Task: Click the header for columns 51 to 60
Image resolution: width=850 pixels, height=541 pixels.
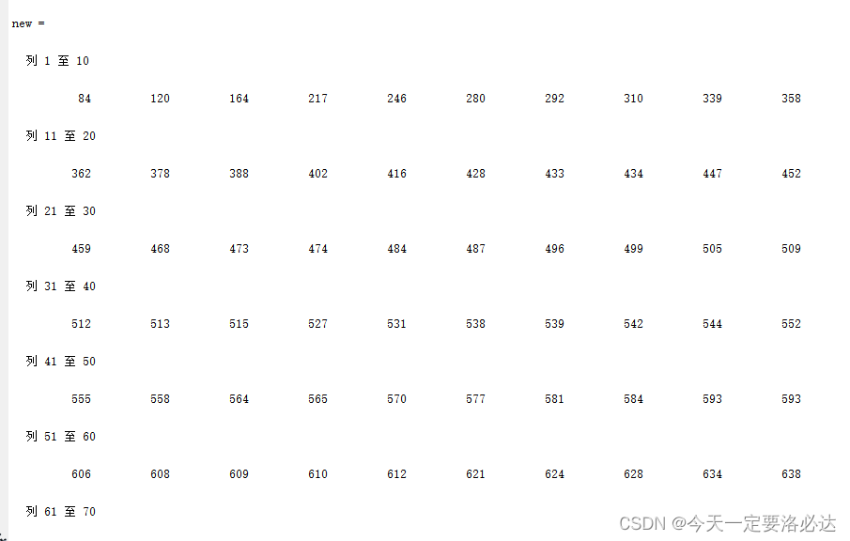Action: pyautogui.click(x=61, y=437)
